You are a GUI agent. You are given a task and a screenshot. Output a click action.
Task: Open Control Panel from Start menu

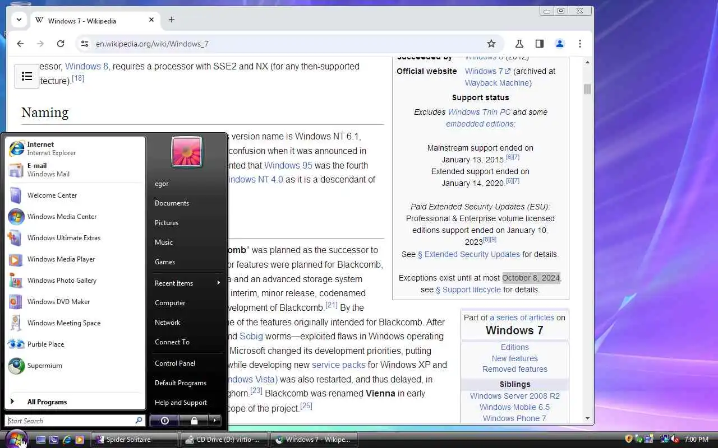187,363
